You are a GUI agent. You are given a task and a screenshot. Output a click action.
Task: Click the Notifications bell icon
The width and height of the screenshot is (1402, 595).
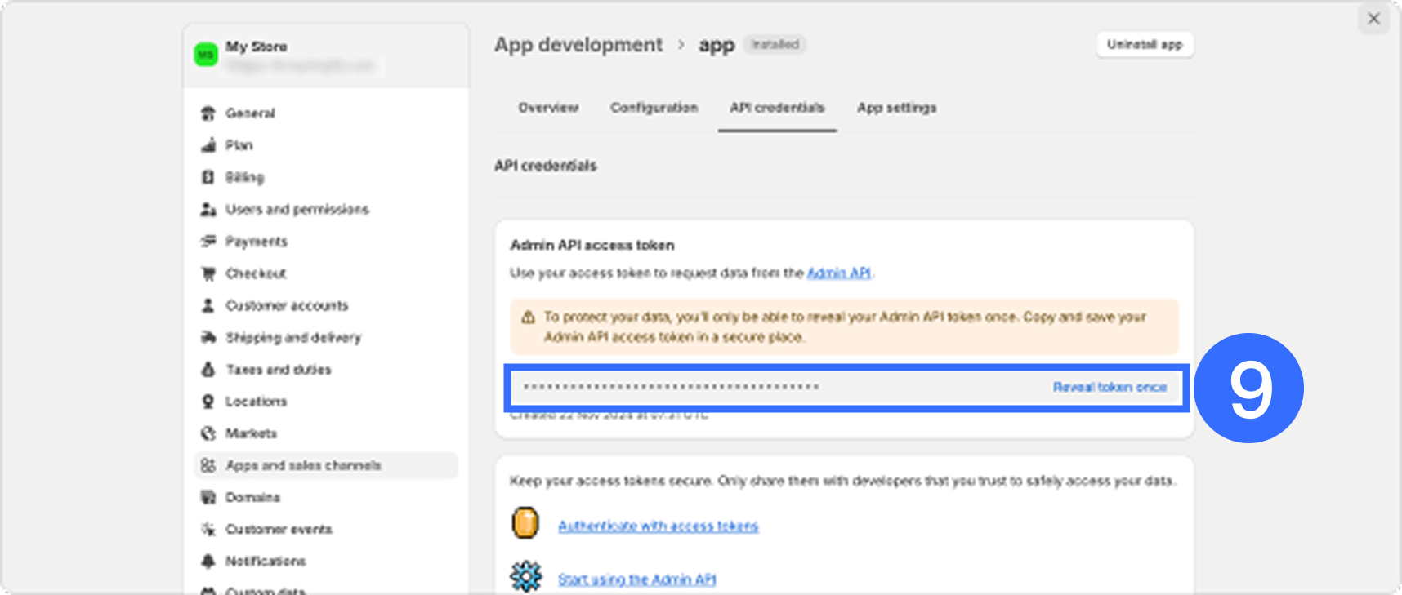tap(208, 562)
